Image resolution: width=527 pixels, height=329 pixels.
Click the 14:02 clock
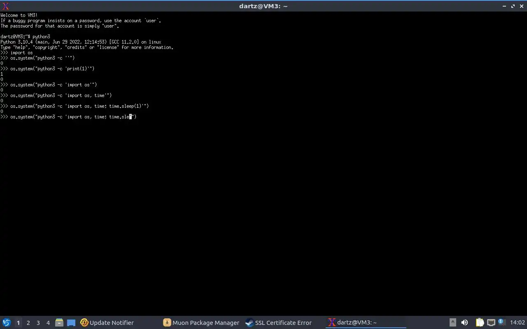[x=518, y=323]
